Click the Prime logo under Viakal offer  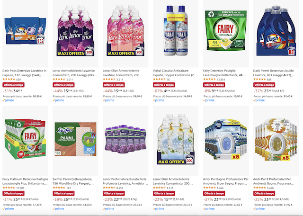[159, 100]
